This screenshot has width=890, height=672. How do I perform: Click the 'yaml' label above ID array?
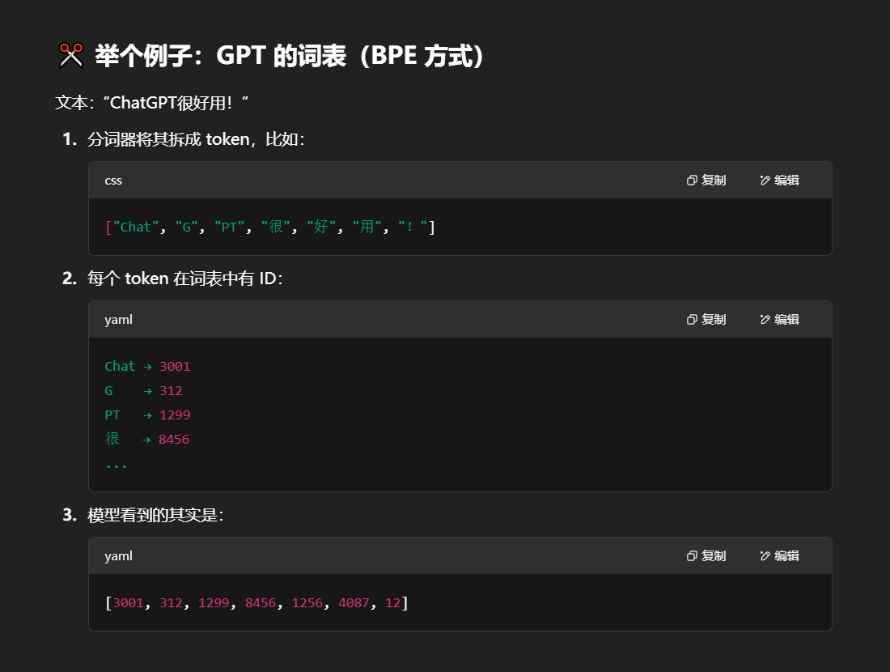(119, 556)
